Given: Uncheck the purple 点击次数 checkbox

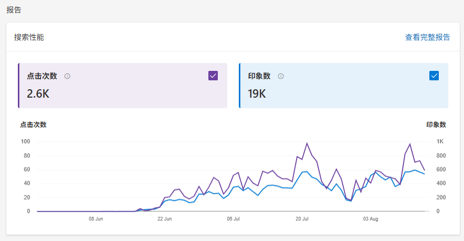Looking at the screenshot, I should (213, 76).
